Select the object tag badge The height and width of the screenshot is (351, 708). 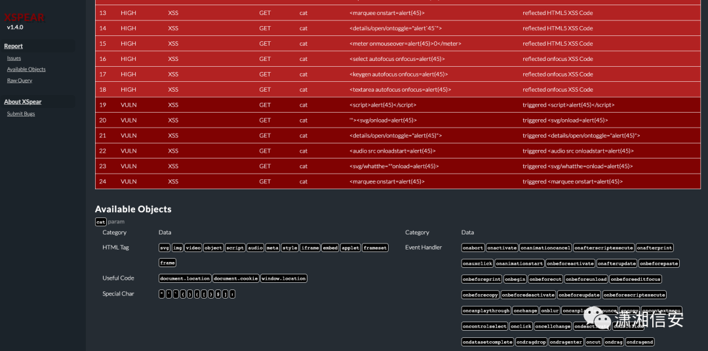(x=213, y=248)
